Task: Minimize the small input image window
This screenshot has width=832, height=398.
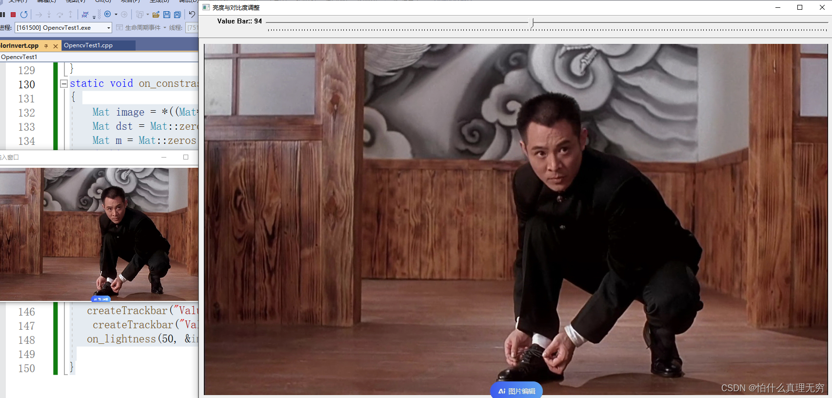Action: (x=164, y=157)
